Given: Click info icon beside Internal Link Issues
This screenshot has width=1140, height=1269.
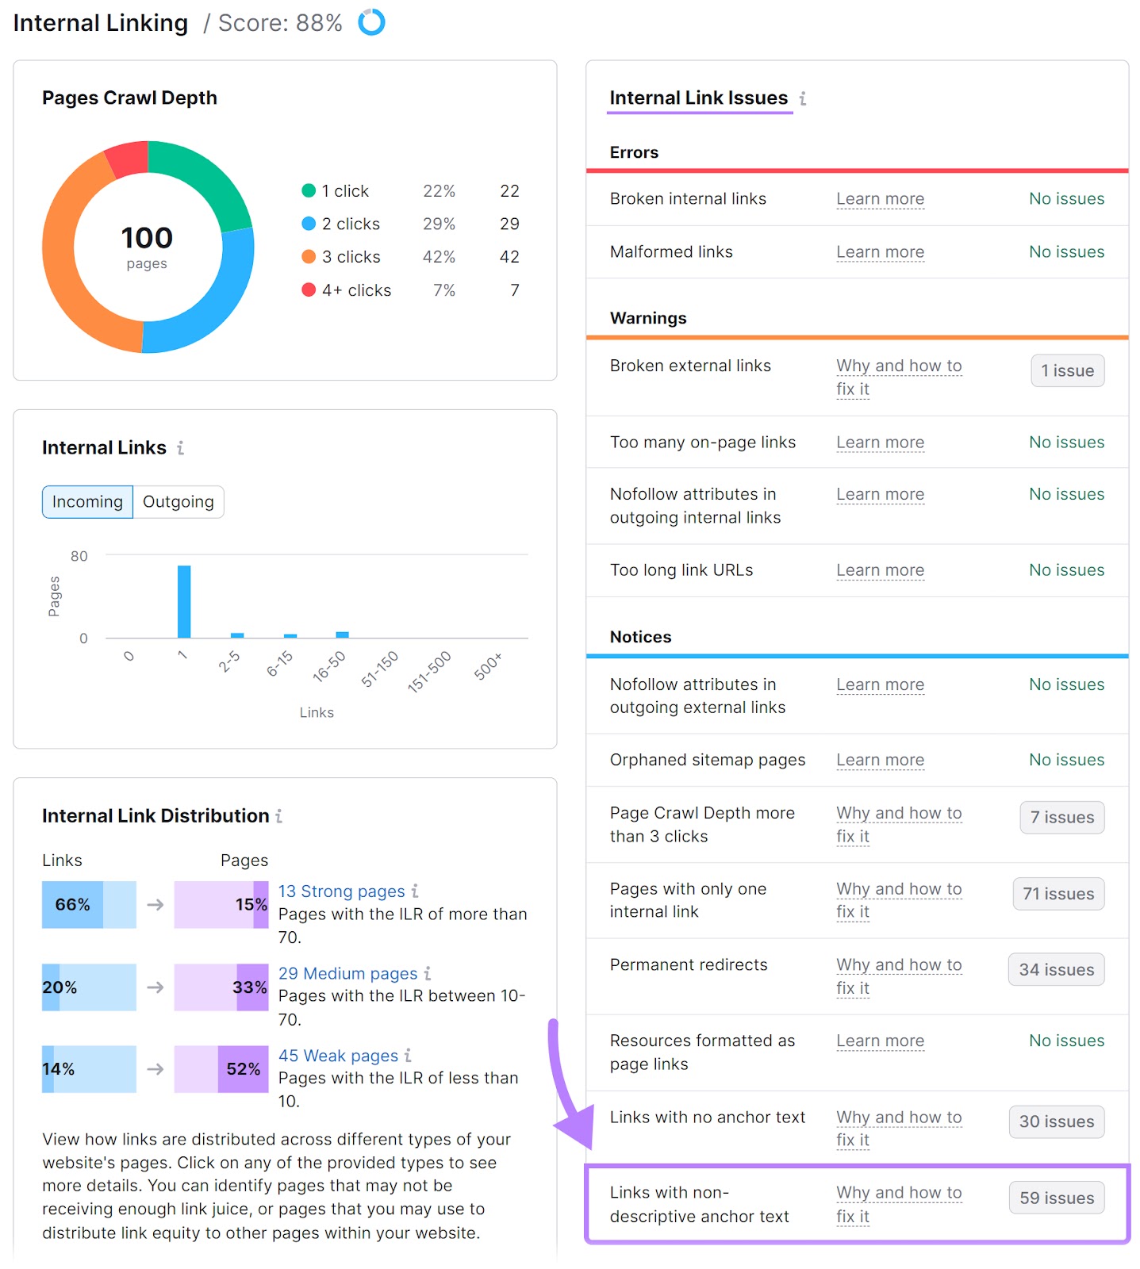Looking at the screenshot, I should 803,98.
